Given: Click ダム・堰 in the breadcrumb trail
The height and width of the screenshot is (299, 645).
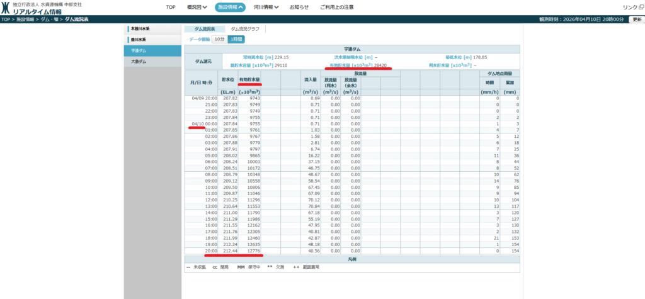Looking at the screenshot, I should tap(49, 20).
